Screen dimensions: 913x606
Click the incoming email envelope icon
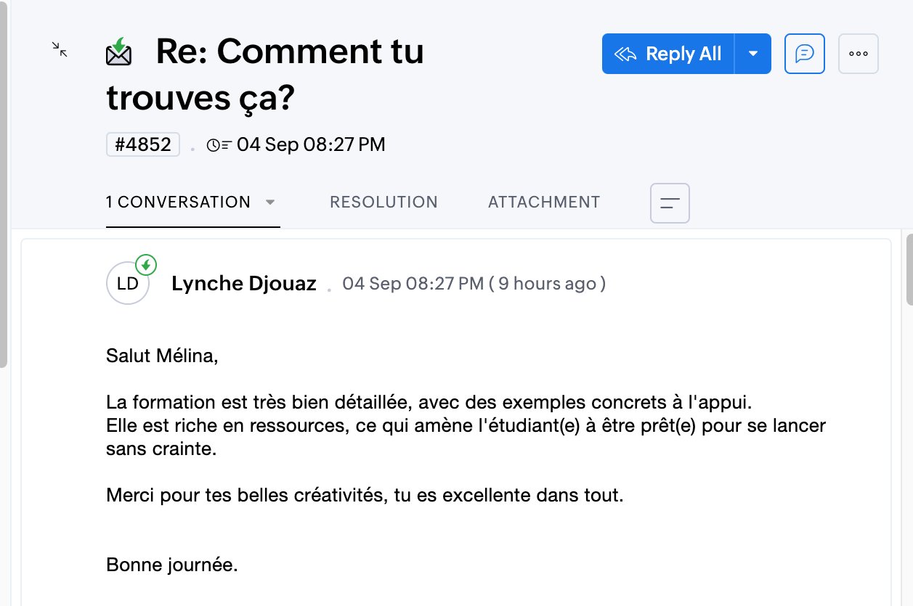pos(118,52)
